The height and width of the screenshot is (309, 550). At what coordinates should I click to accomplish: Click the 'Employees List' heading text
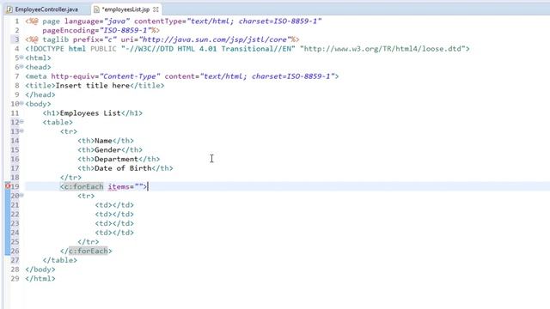coord(90,113)
